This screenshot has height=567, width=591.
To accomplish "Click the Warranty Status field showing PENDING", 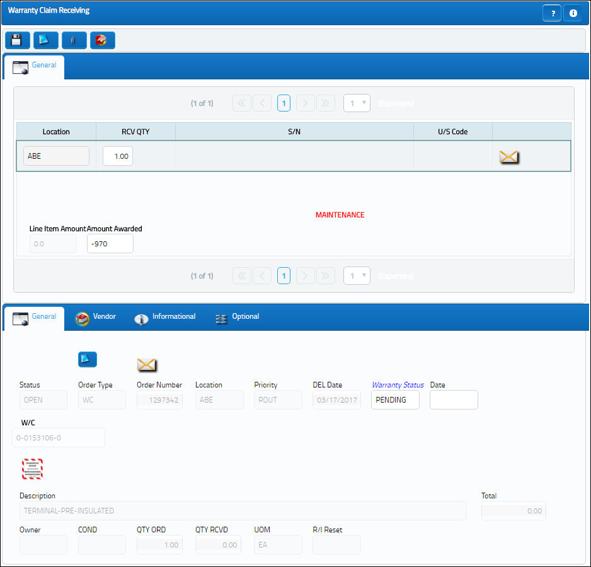I will coord(395,399).
